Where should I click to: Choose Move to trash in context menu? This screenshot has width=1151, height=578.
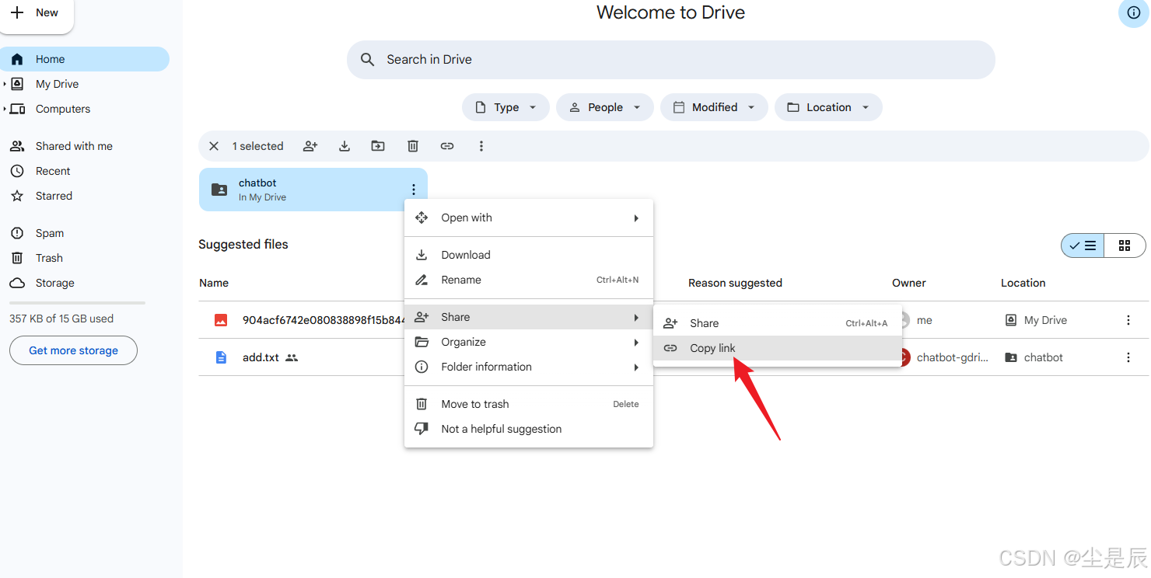coord(529,404)
